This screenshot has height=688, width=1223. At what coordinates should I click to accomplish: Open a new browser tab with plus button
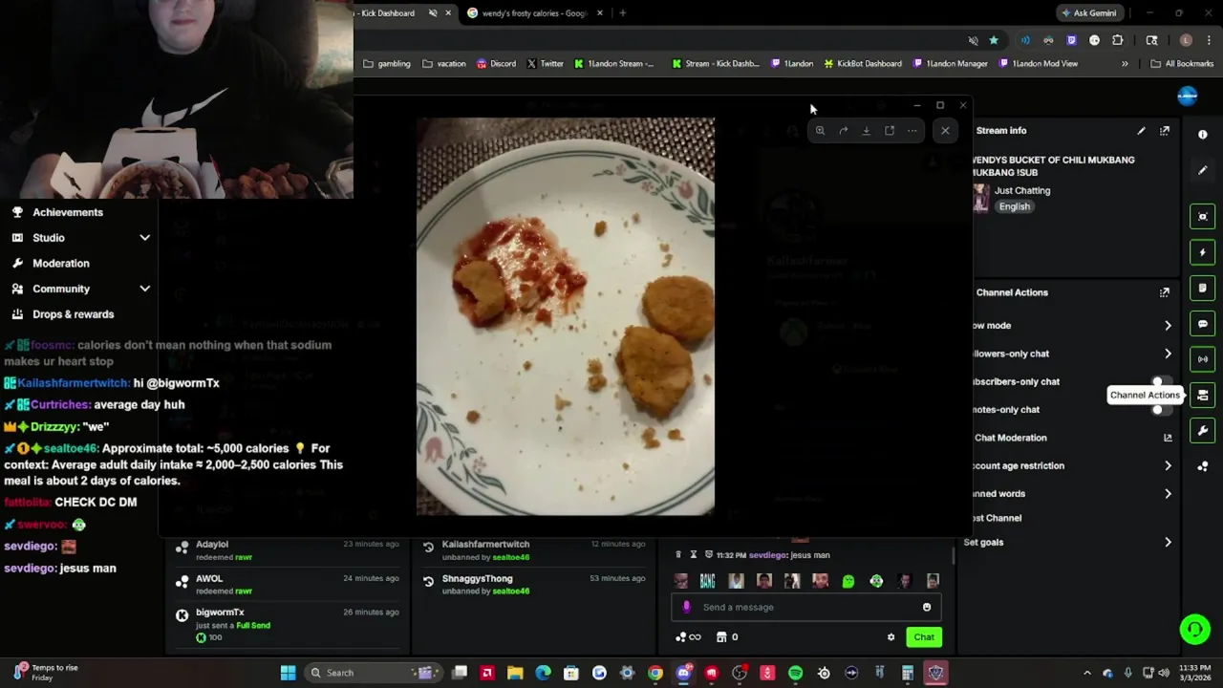pyautogui.click(x=622, y=13)
